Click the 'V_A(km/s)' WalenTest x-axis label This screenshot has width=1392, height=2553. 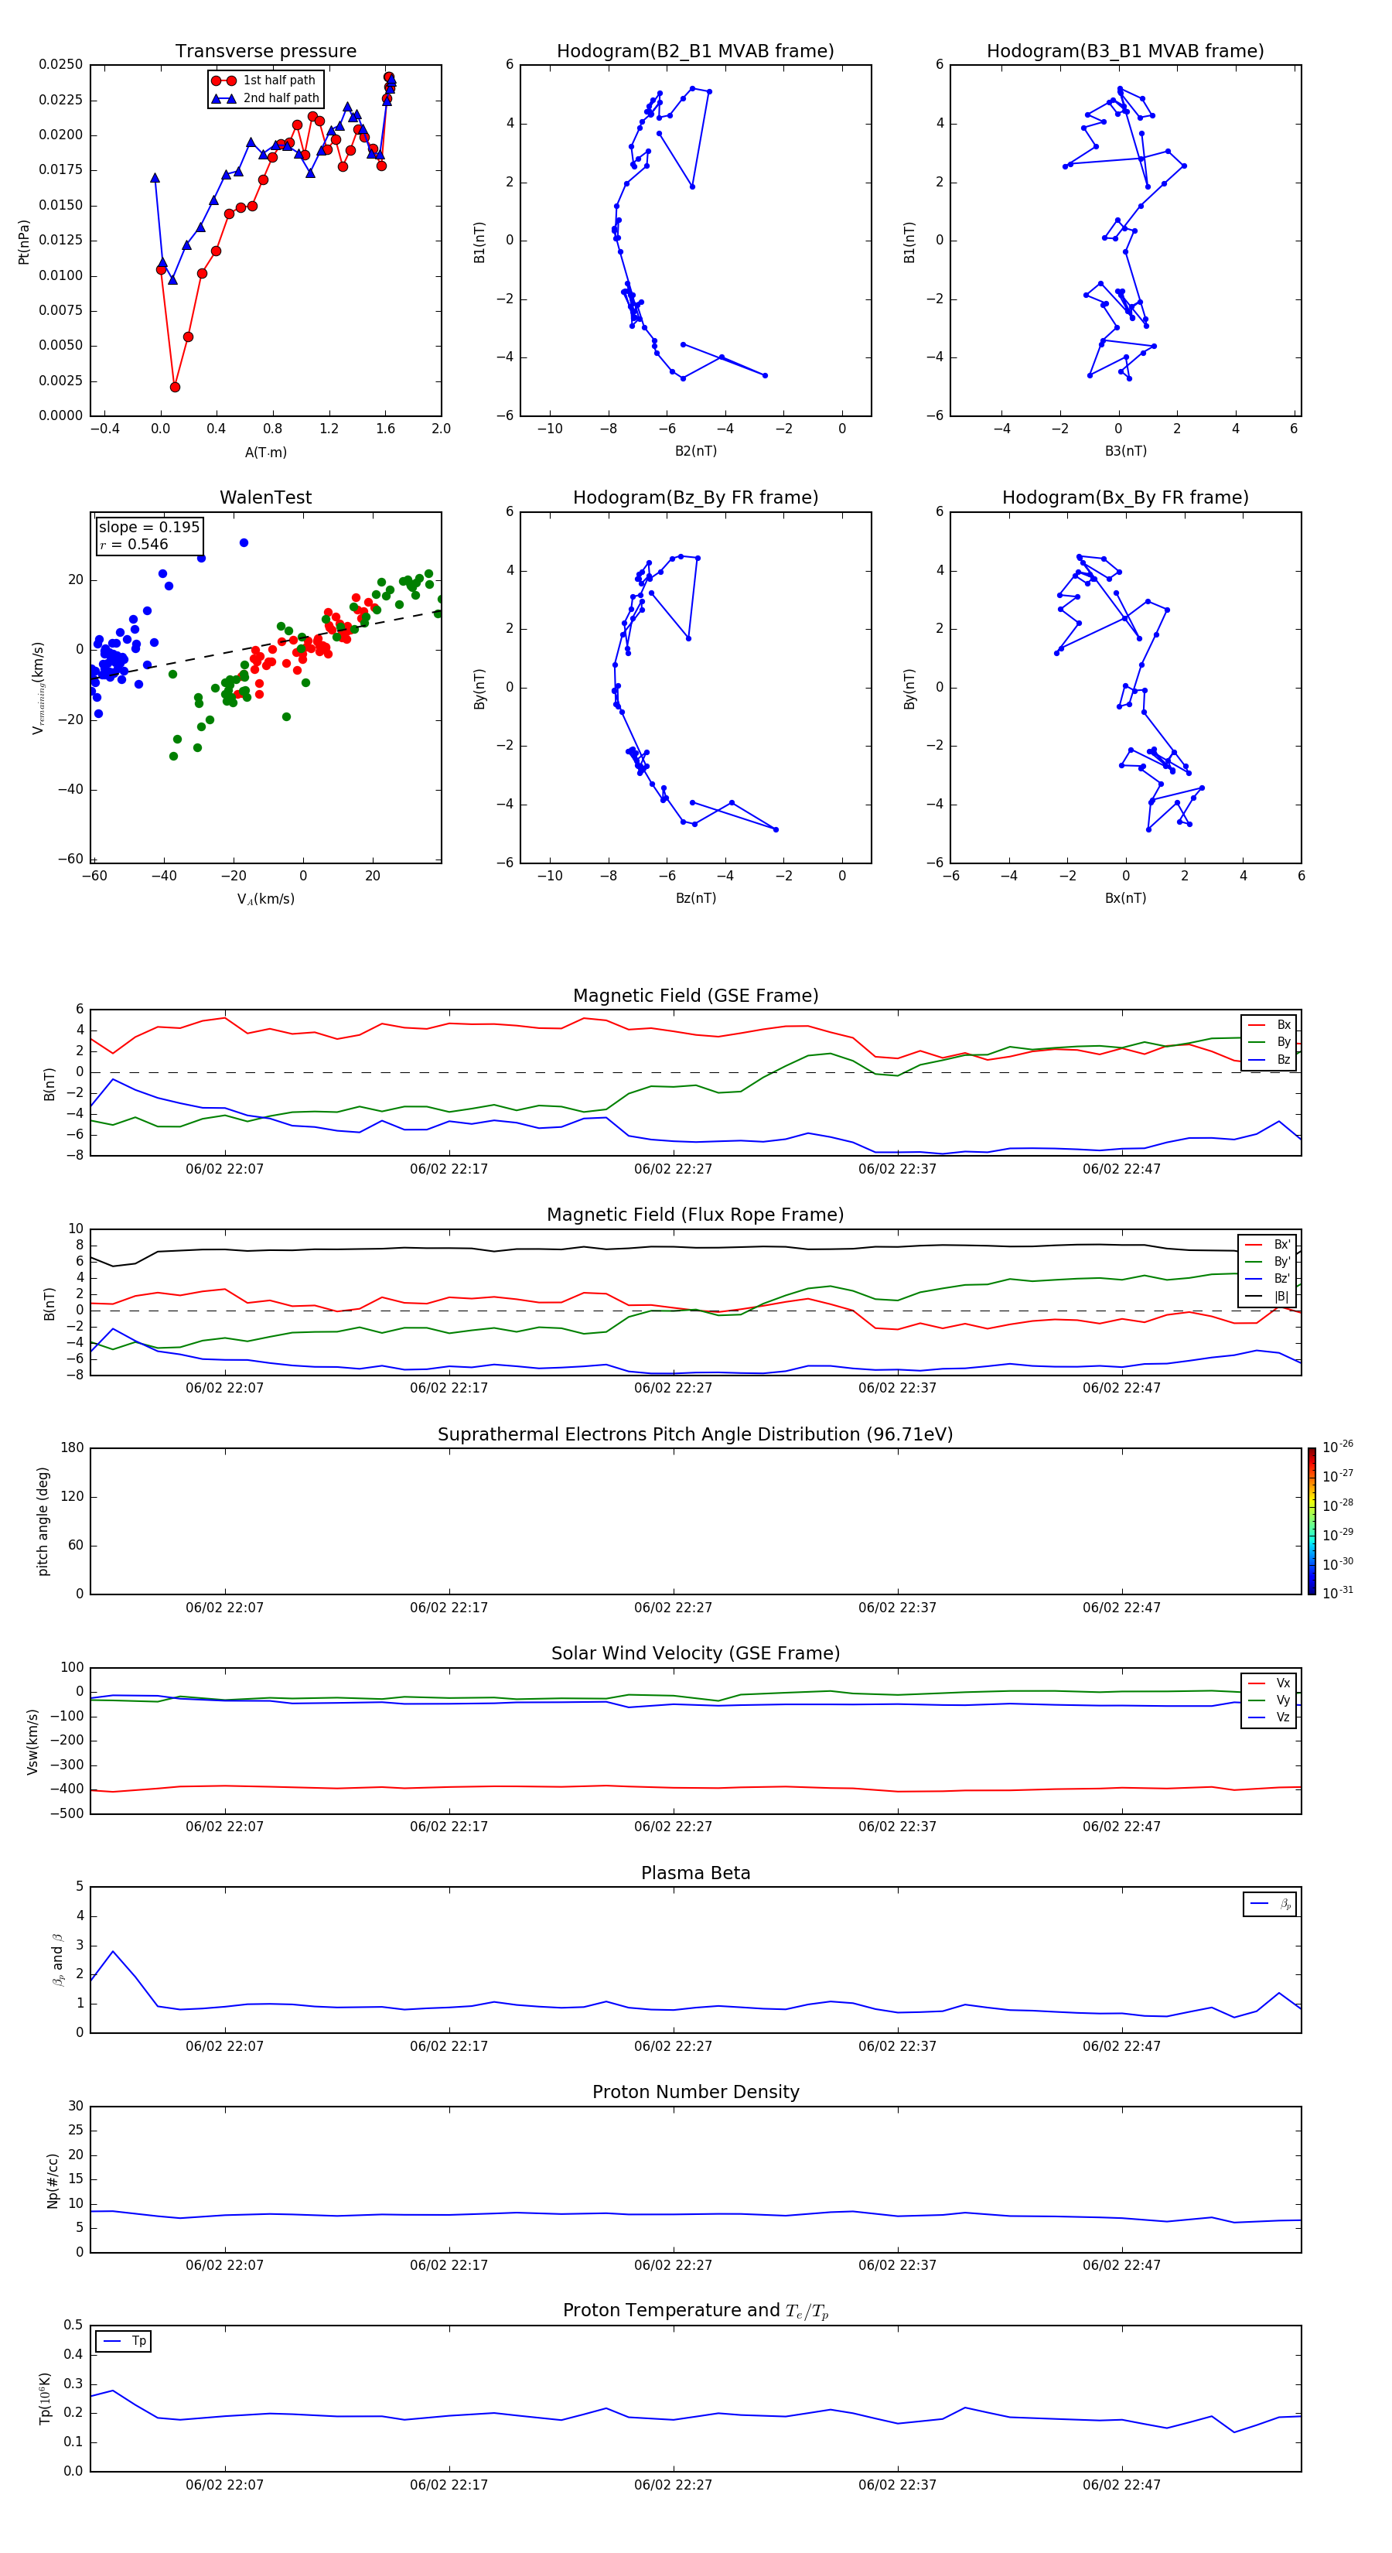(265, 899)
